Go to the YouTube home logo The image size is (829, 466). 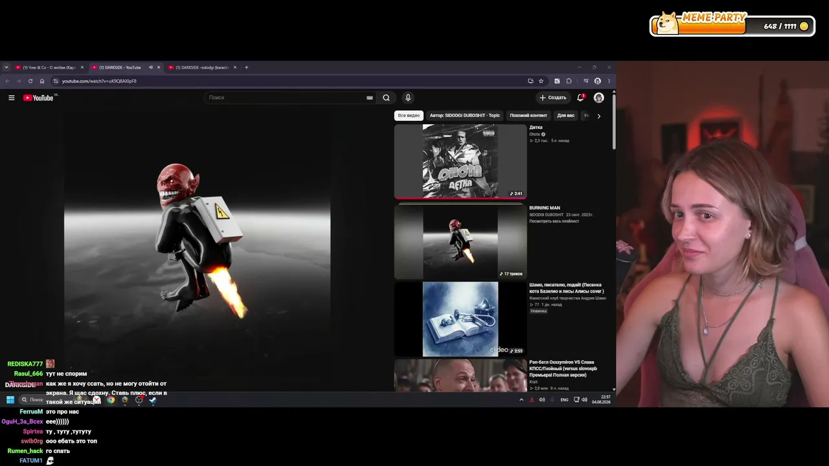click(38, 98)
